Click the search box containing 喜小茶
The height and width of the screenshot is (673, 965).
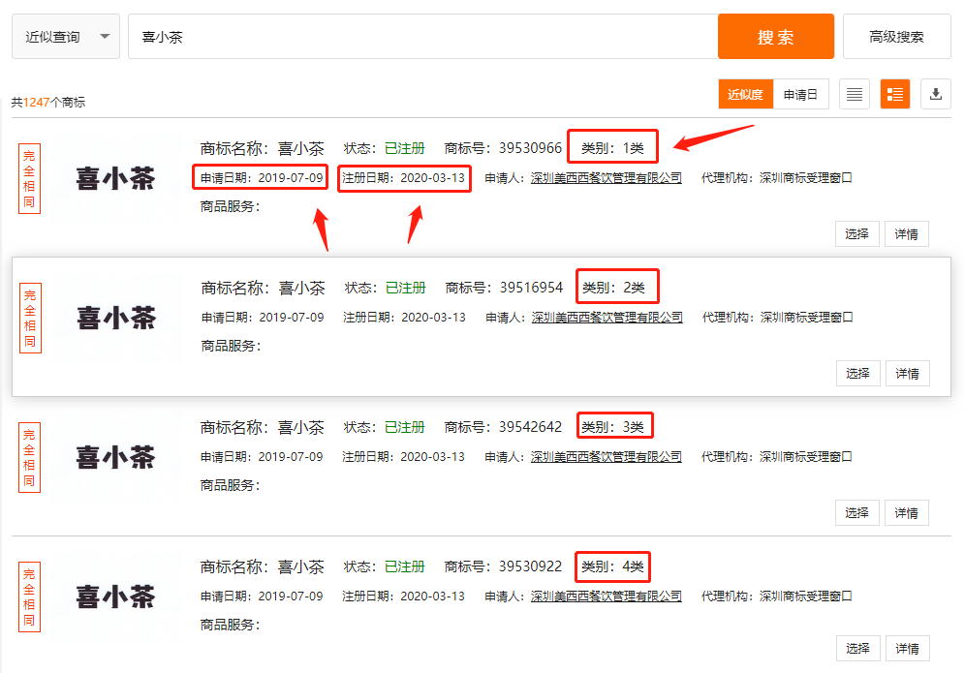[x=422, y=37]
